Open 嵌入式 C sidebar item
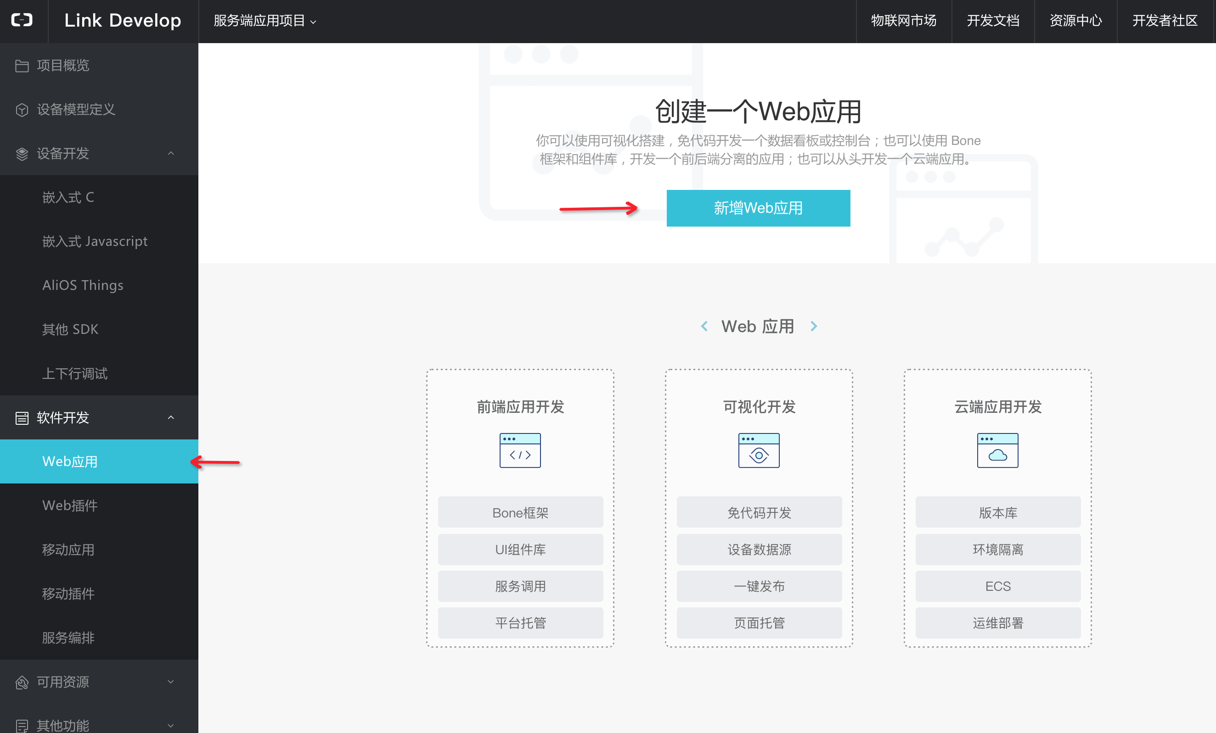1216x733 pixels. 99,198
